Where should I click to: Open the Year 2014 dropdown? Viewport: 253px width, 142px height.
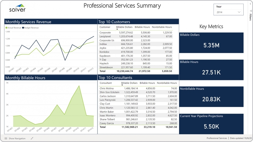[x=228, y=12]
